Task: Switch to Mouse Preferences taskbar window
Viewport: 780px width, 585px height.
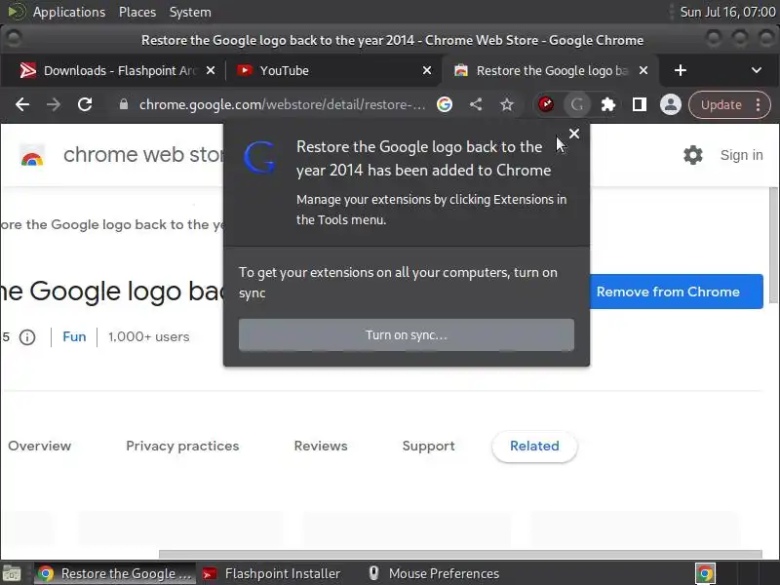Action: point(434,573)
